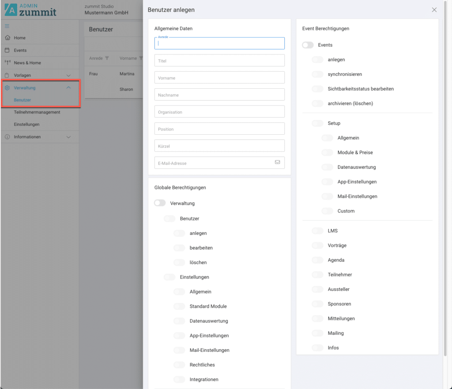Select the Benutzer sidebar link
Viewport: 452px width, 389px height.
(22, 100)
